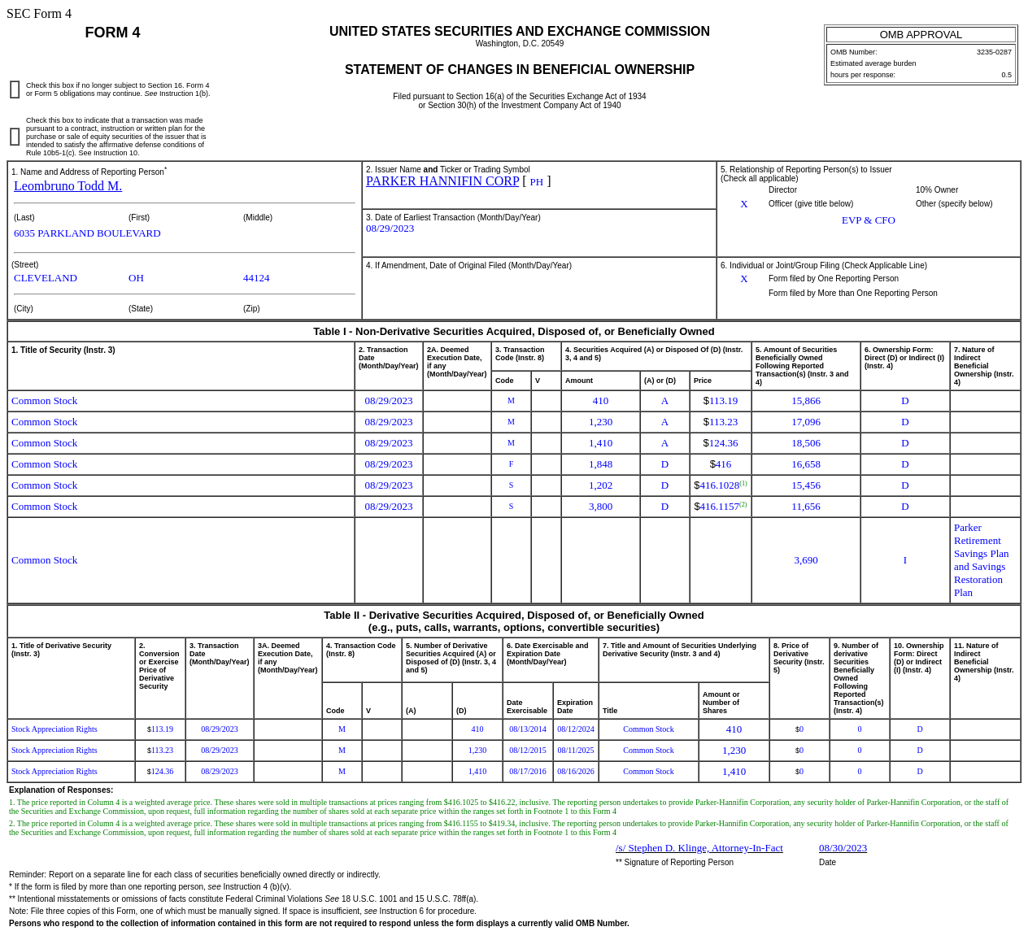This screenshot has height=940, width=1028.
Task: Click the OMB APPROVAL box heading
Action: click(x=921, y=34)
